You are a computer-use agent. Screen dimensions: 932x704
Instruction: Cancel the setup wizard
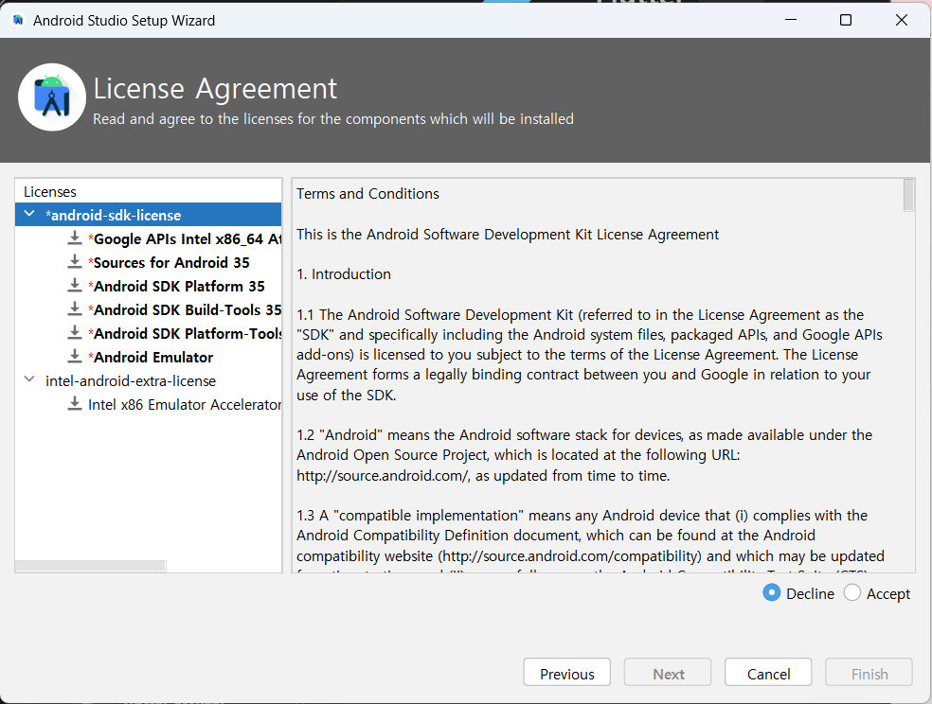tap(768, 673)
